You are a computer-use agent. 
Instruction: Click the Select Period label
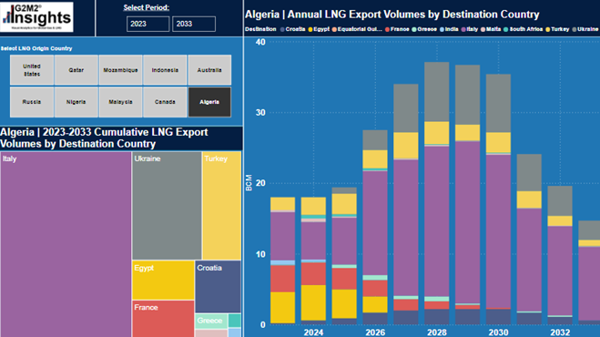[x=147, y=7]
